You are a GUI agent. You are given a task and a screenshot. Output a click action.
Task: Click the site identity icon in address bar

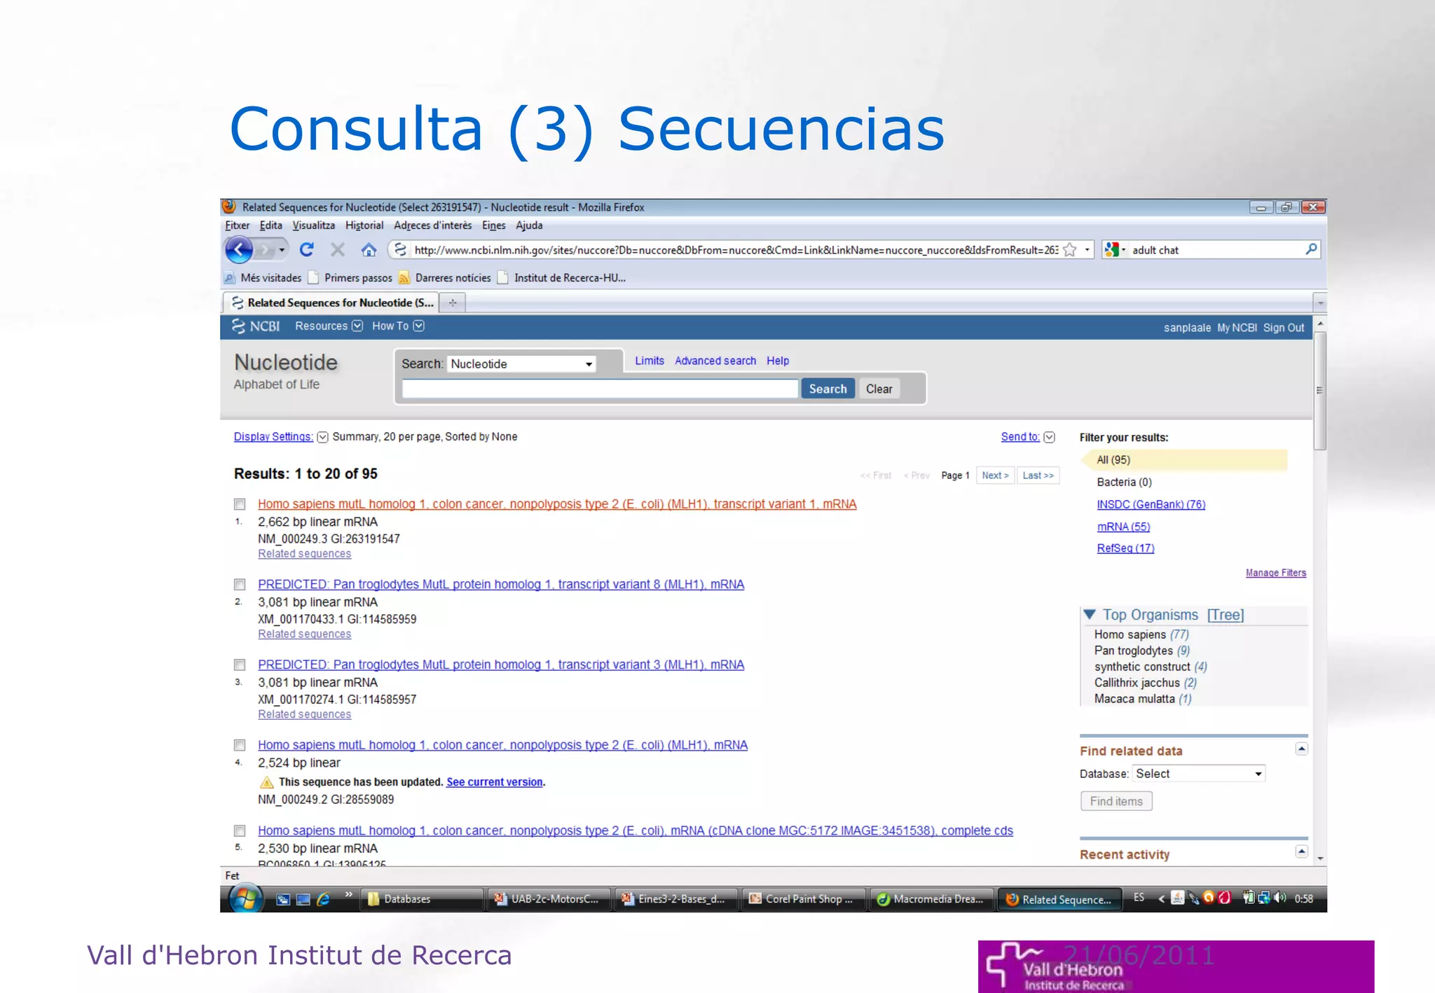coord(400,249)
